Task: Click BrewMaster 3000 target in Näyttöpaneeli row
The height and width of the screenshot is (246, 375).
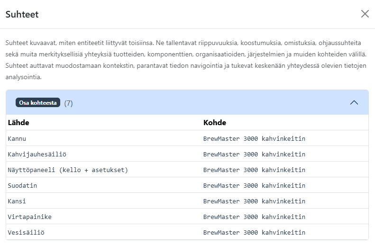Action: point(254,170)
